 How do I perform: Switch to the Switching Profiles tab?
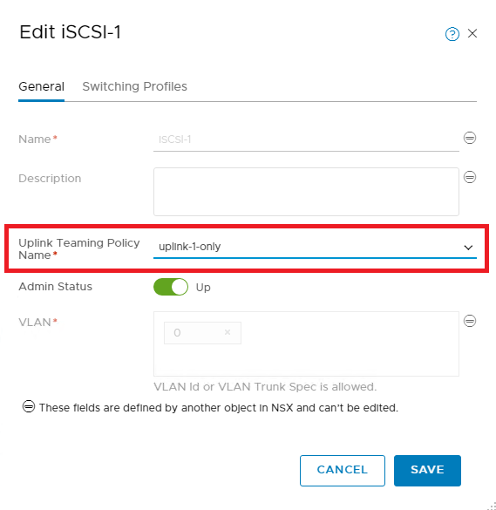point(134,86)
